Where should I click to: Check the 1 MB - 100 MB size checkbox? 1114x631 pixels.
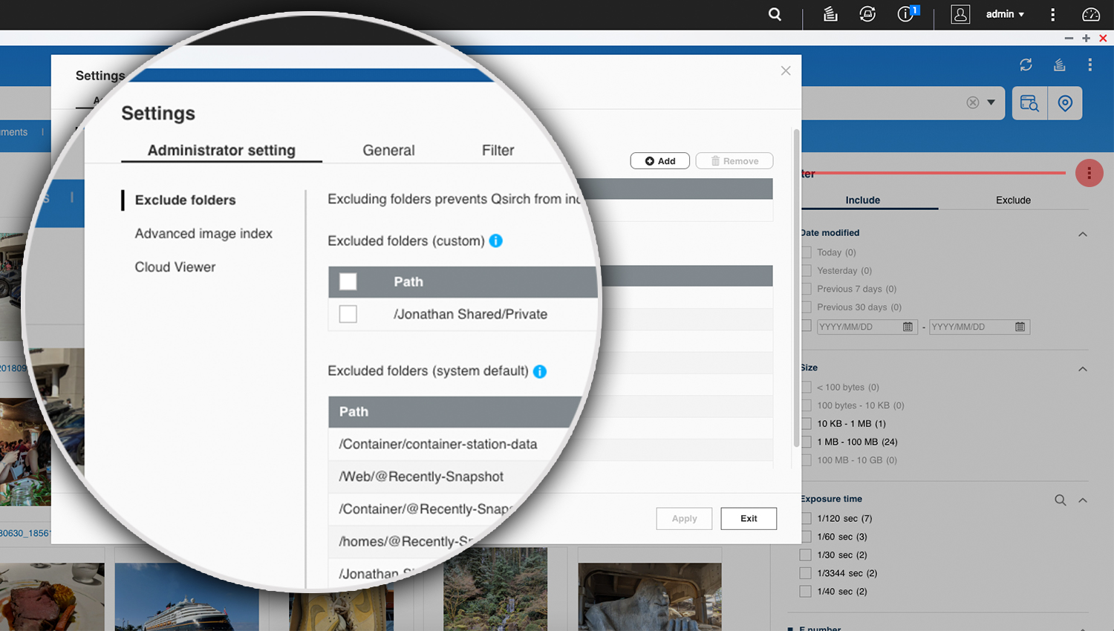[x=806, y=442]
